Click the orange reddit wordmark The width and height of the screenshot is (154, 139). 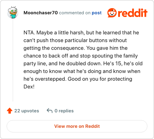[x=133, y=13]
